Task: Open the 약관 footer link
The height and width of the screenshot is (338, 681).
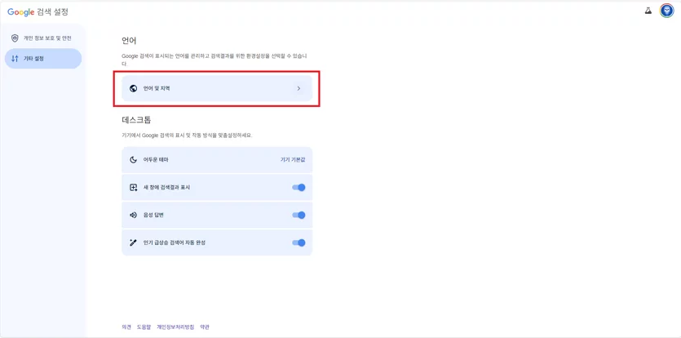Action: click(x=205, y=327)
